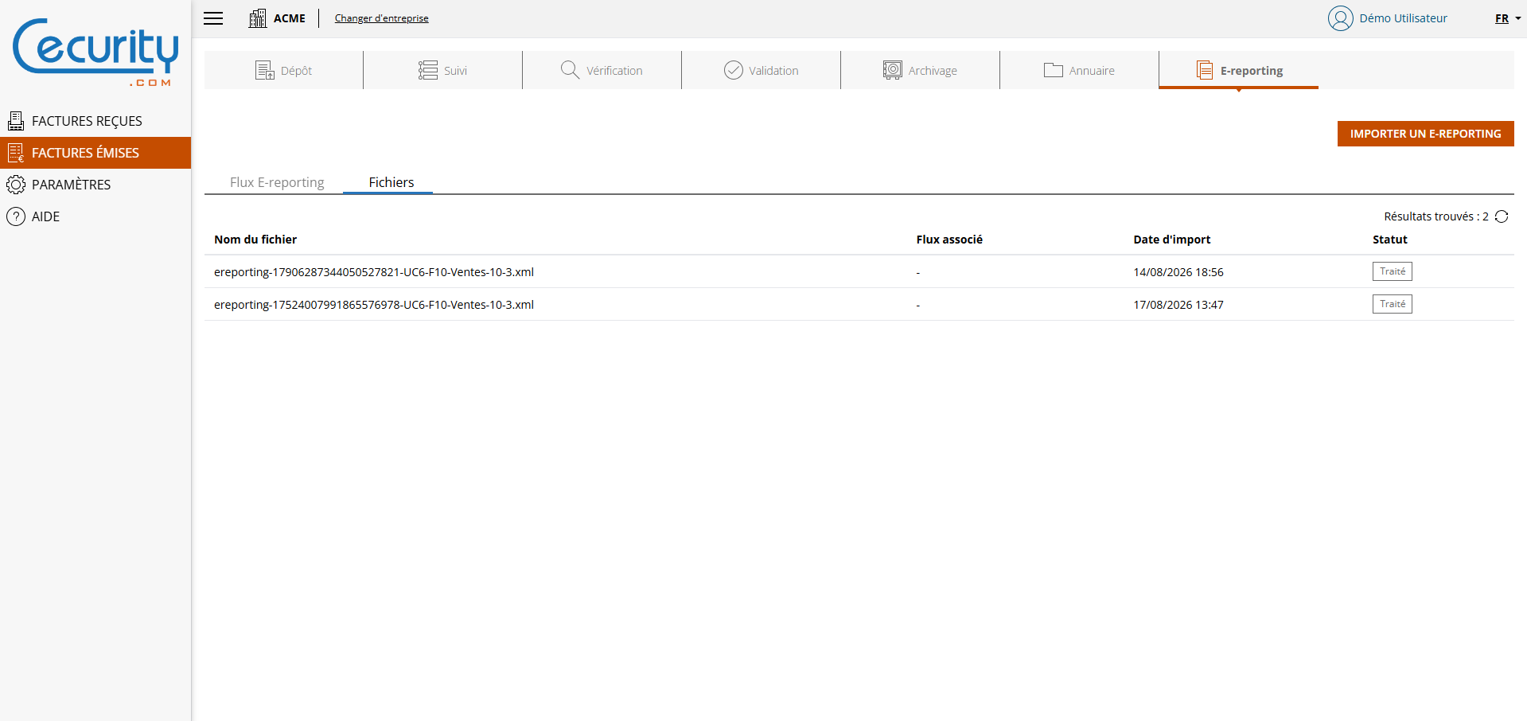Click the Démo Utilisateur avatar icon
The width and height of the screenshot is (1527, 721).
click(1340, 18)
